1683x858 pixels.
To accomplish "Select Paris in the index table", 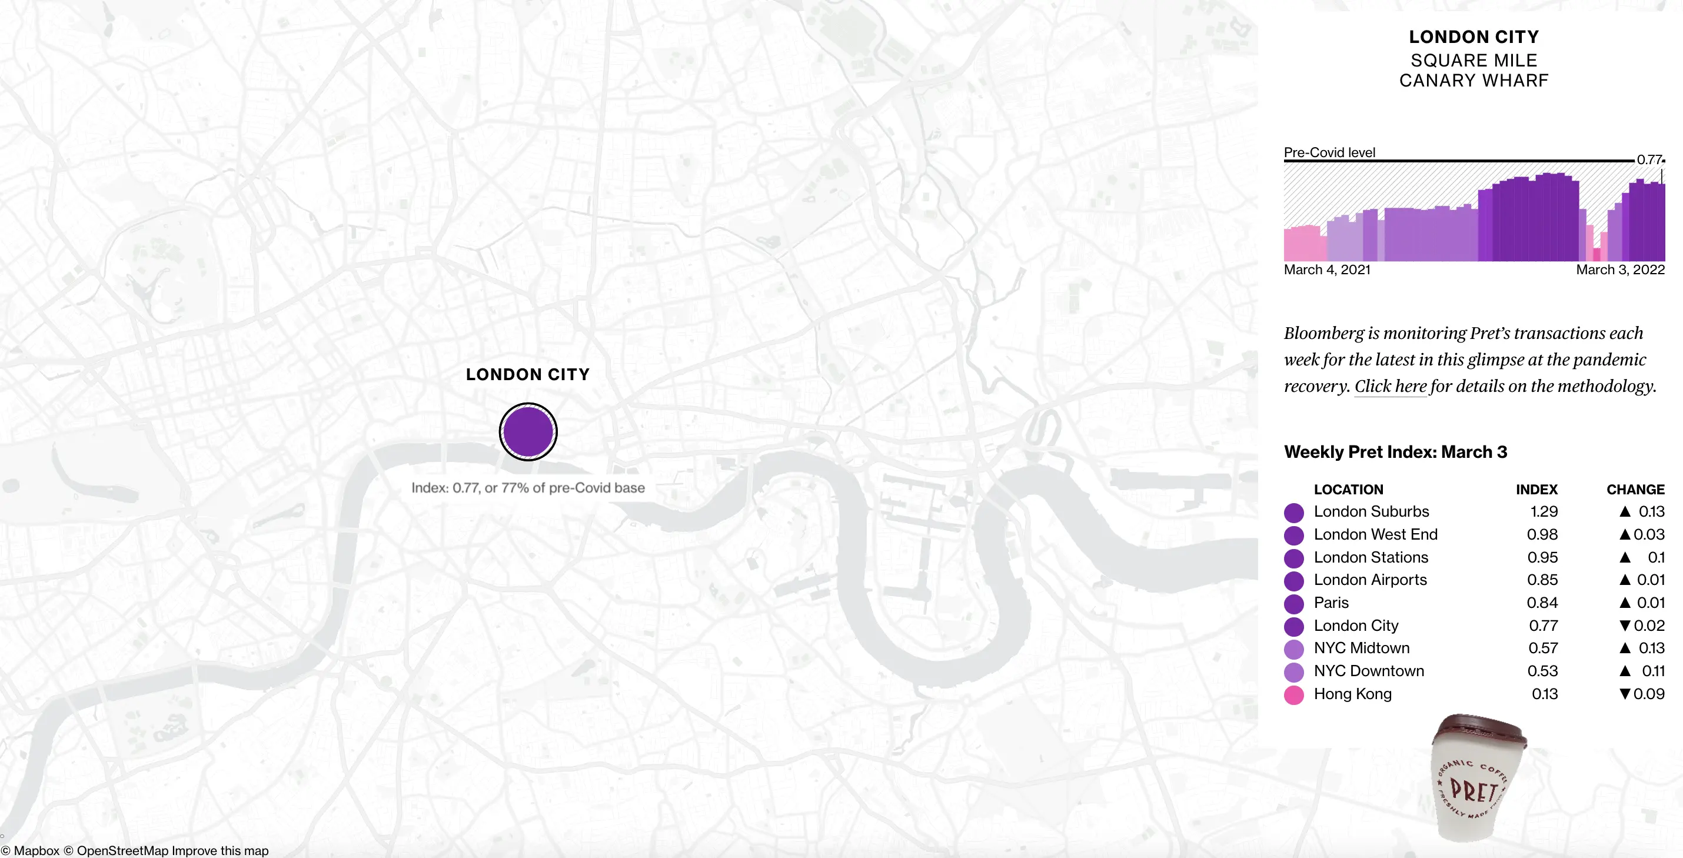I will tap(1331, 603).
